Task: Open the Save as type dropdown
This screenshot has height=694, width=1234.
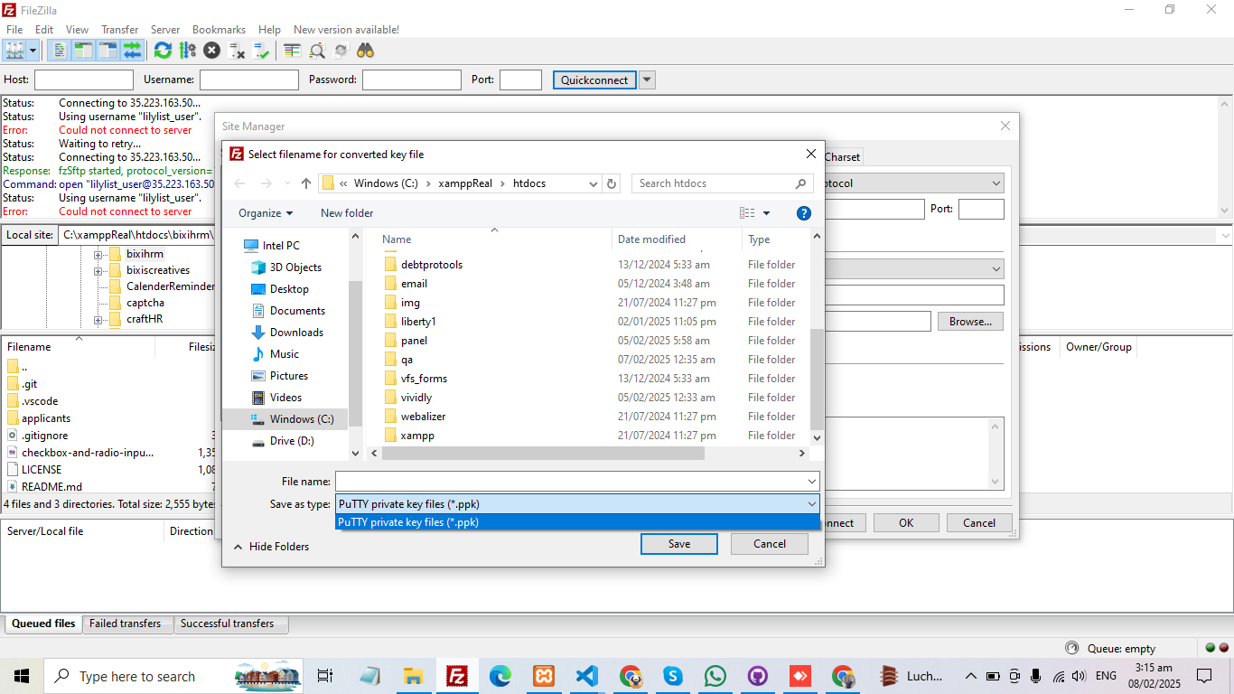Action: tap(577, 504)
